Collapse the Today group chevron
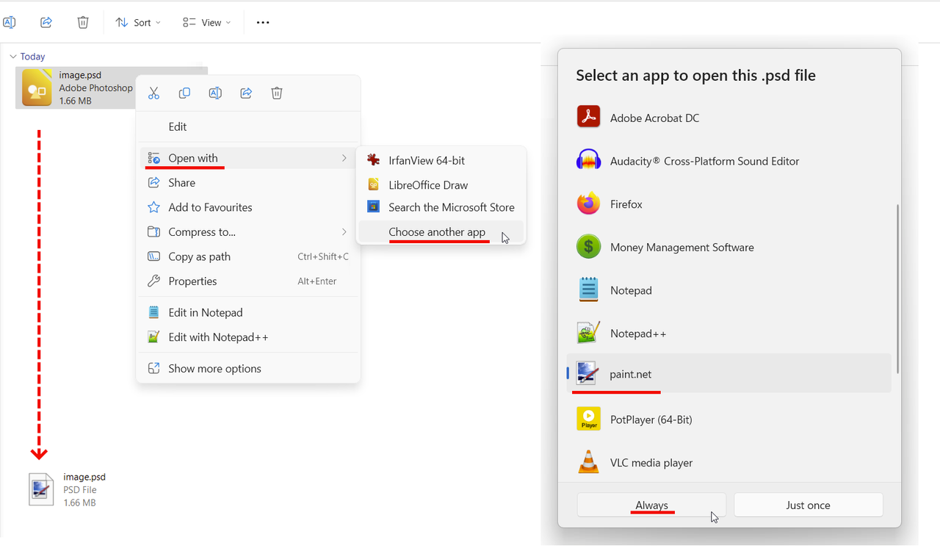This screenshot has width=940, height=551. (13, 57)
